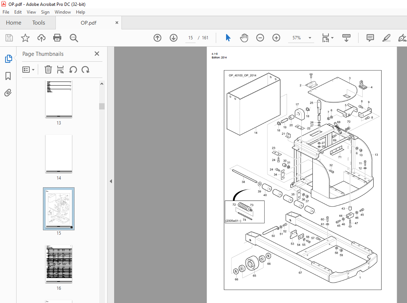Select the highlight text pen

(x=386, y=38)
